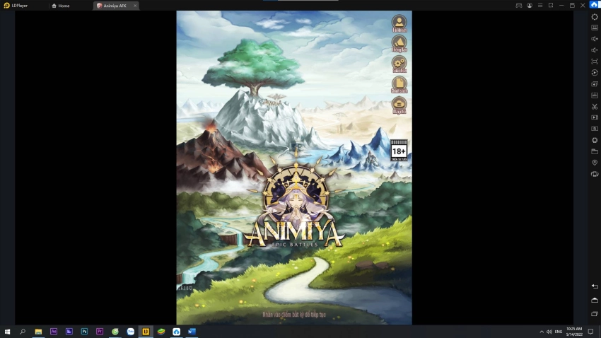Change ENG input language in tray

(559, 332)
